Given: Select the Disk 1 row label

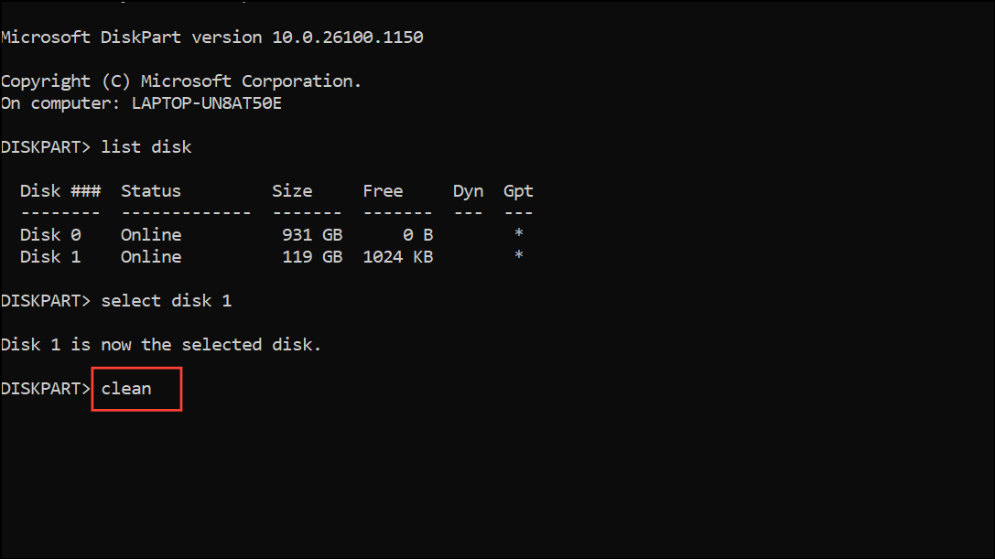Looking at the screenshot, I should click(x=50, y=257).
